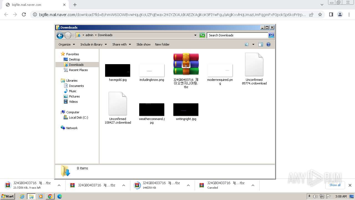The height and width of the screenshot is (200, 355).
Task: Select Local Disk (C:) in the tree
Action: click(78, 117)
